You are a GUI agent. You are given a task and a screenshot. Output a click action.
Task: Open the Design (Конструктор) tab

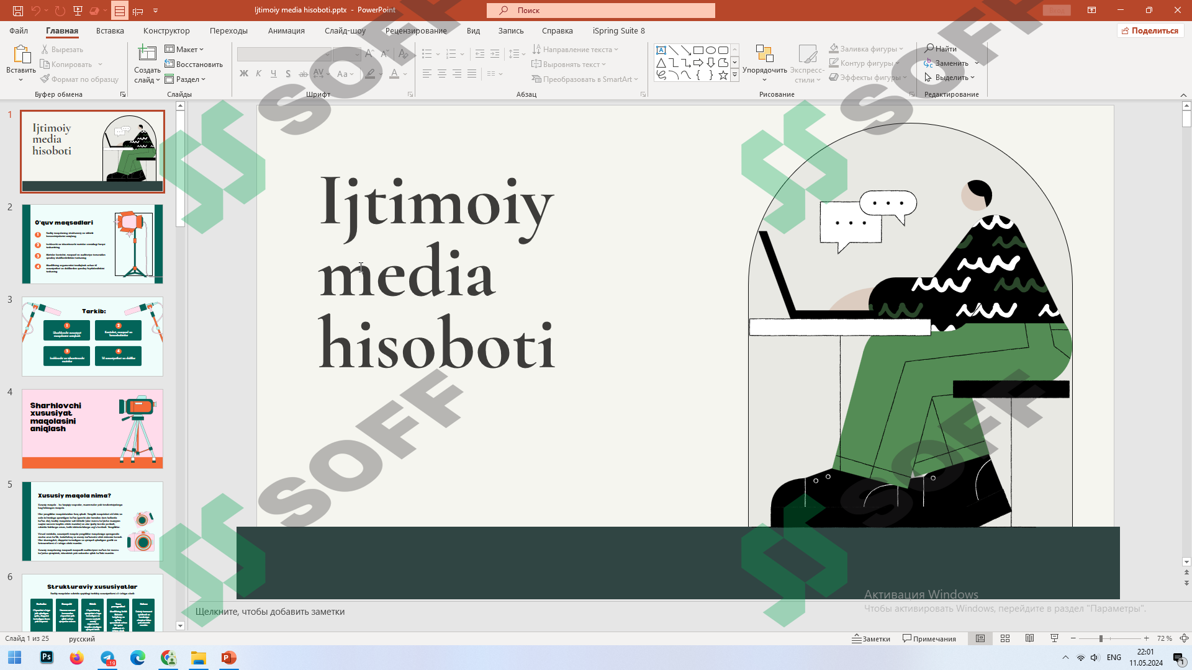pos(166,30)
